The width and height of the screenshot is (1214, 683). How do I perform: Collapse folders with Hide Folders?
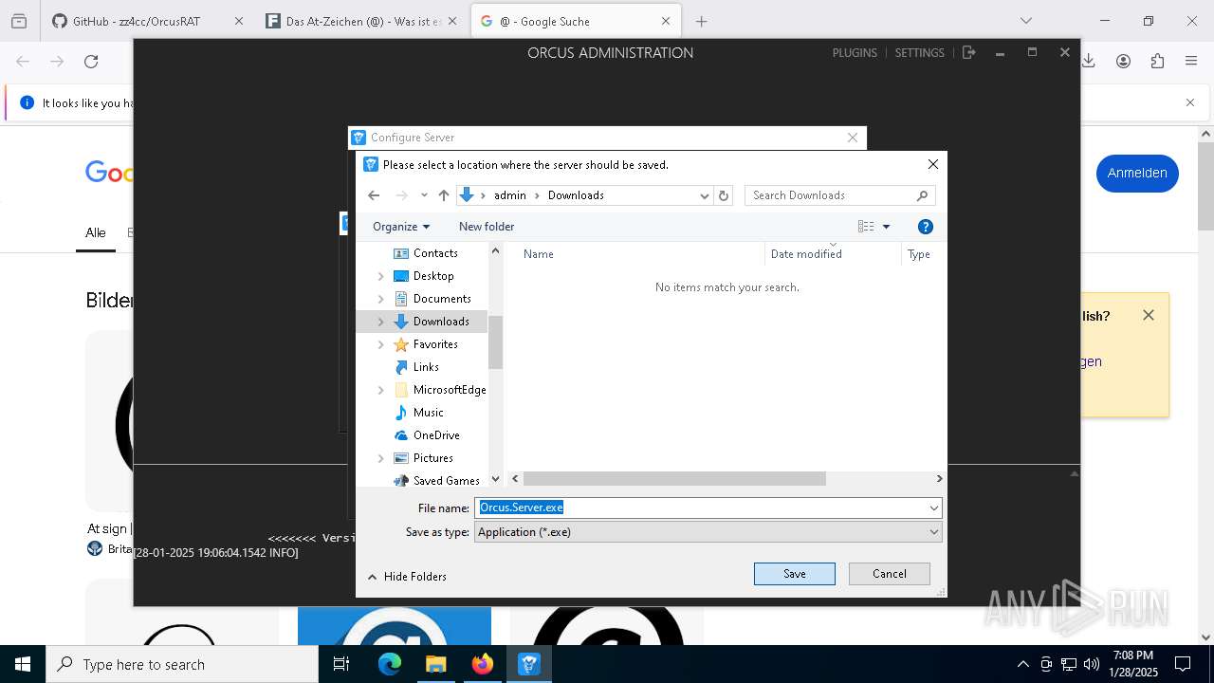pos(407,577)
